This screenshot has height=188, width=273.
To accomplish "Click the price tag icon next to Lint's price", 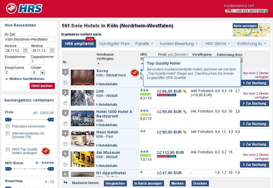I will [x=185, y=91].
